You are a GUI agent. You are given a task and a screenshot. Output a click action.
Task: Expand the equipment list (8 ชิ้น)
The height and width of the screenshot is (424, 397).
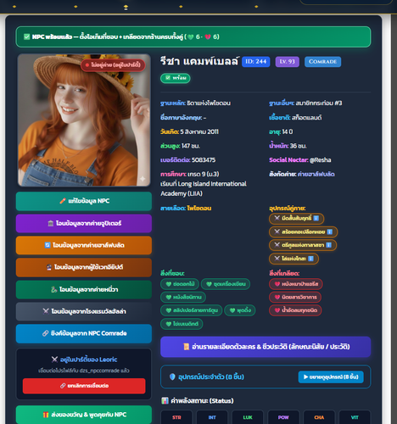tap(331, 377)
